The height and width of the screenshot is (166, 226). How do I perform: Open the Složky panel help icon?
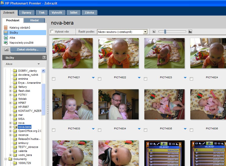click(x=44, y=58)
